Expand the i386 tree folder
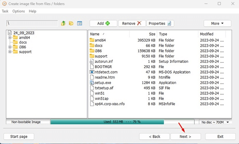The width and height of the screenshot is (239, 144). pos(10,47)
